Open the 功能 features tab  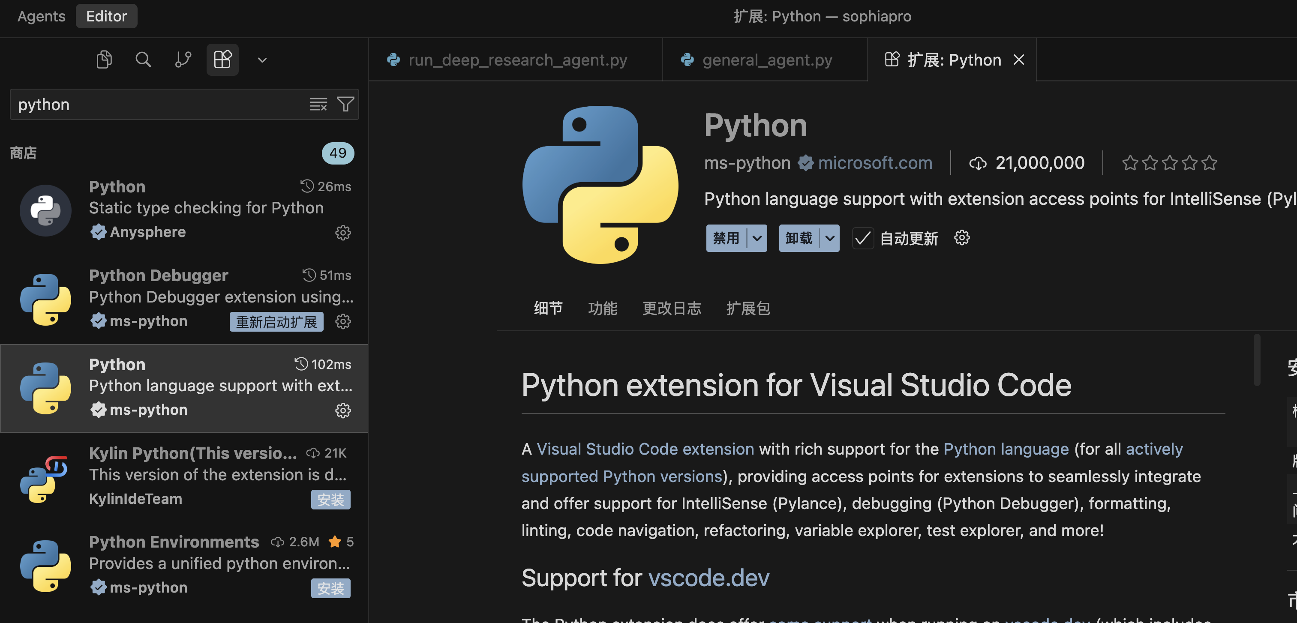[603, 308]
